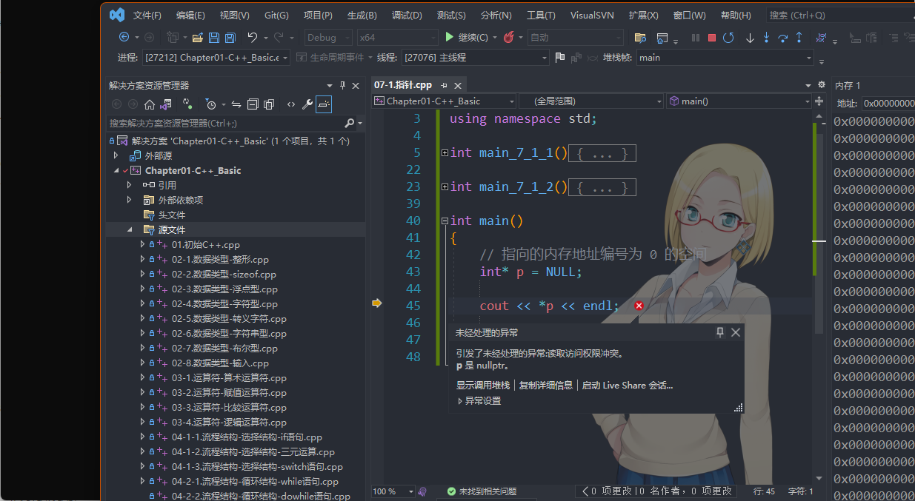Toggle the show all files icon
915x501 pixels.
click(x=269, y=104)
